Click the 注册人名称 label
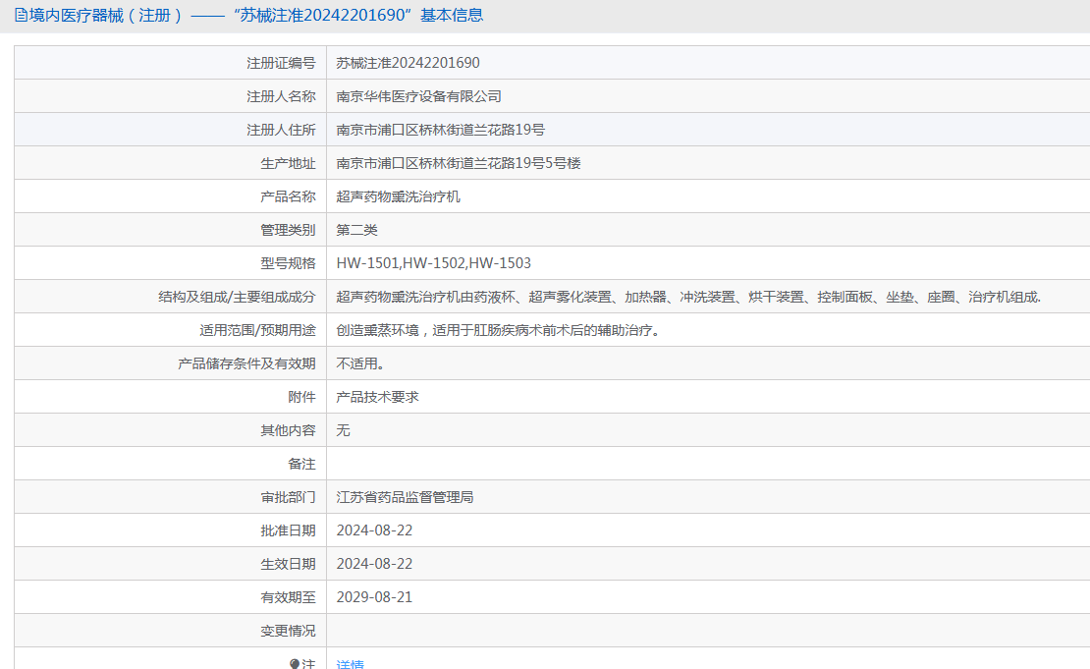Image resolution: width=1090 pixels, height=669 pixels. (281, 96)
